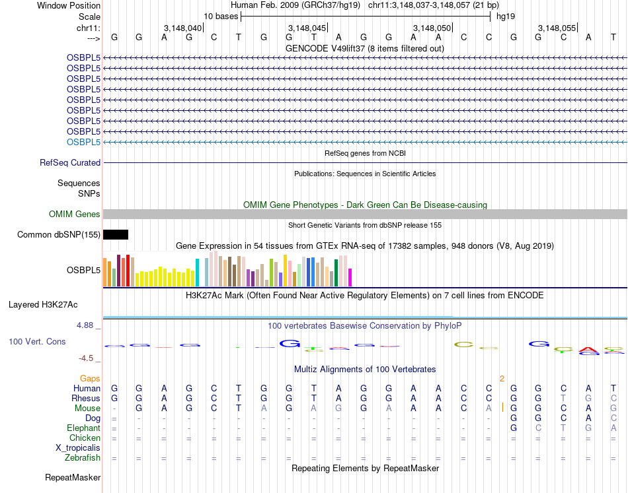Select the Zebrafish alignment row label
The width and height of the screenshot is (628, 493).
point(83,458)
